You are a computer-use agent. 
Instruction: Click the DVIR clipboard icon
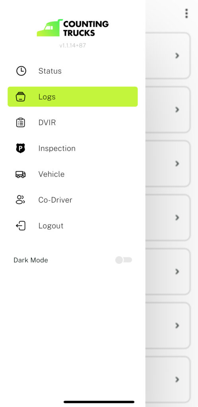click(x=21, y=122)
